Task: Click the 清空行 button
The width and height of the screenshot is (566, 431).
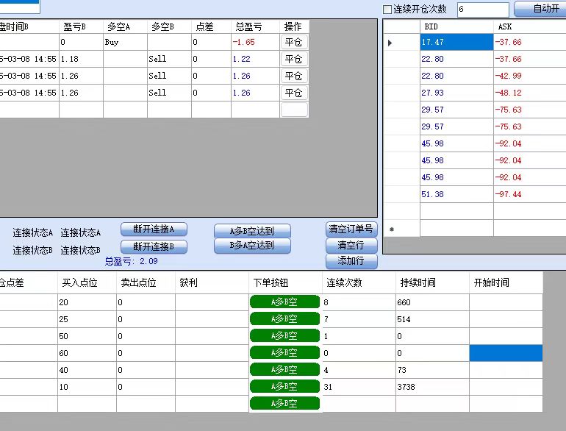Action: pyautogui.click(x=351, y=246)
